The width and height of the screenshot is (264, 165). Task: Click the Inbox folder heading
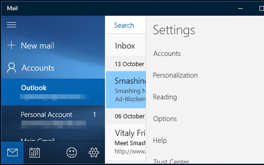pos(125,46)
